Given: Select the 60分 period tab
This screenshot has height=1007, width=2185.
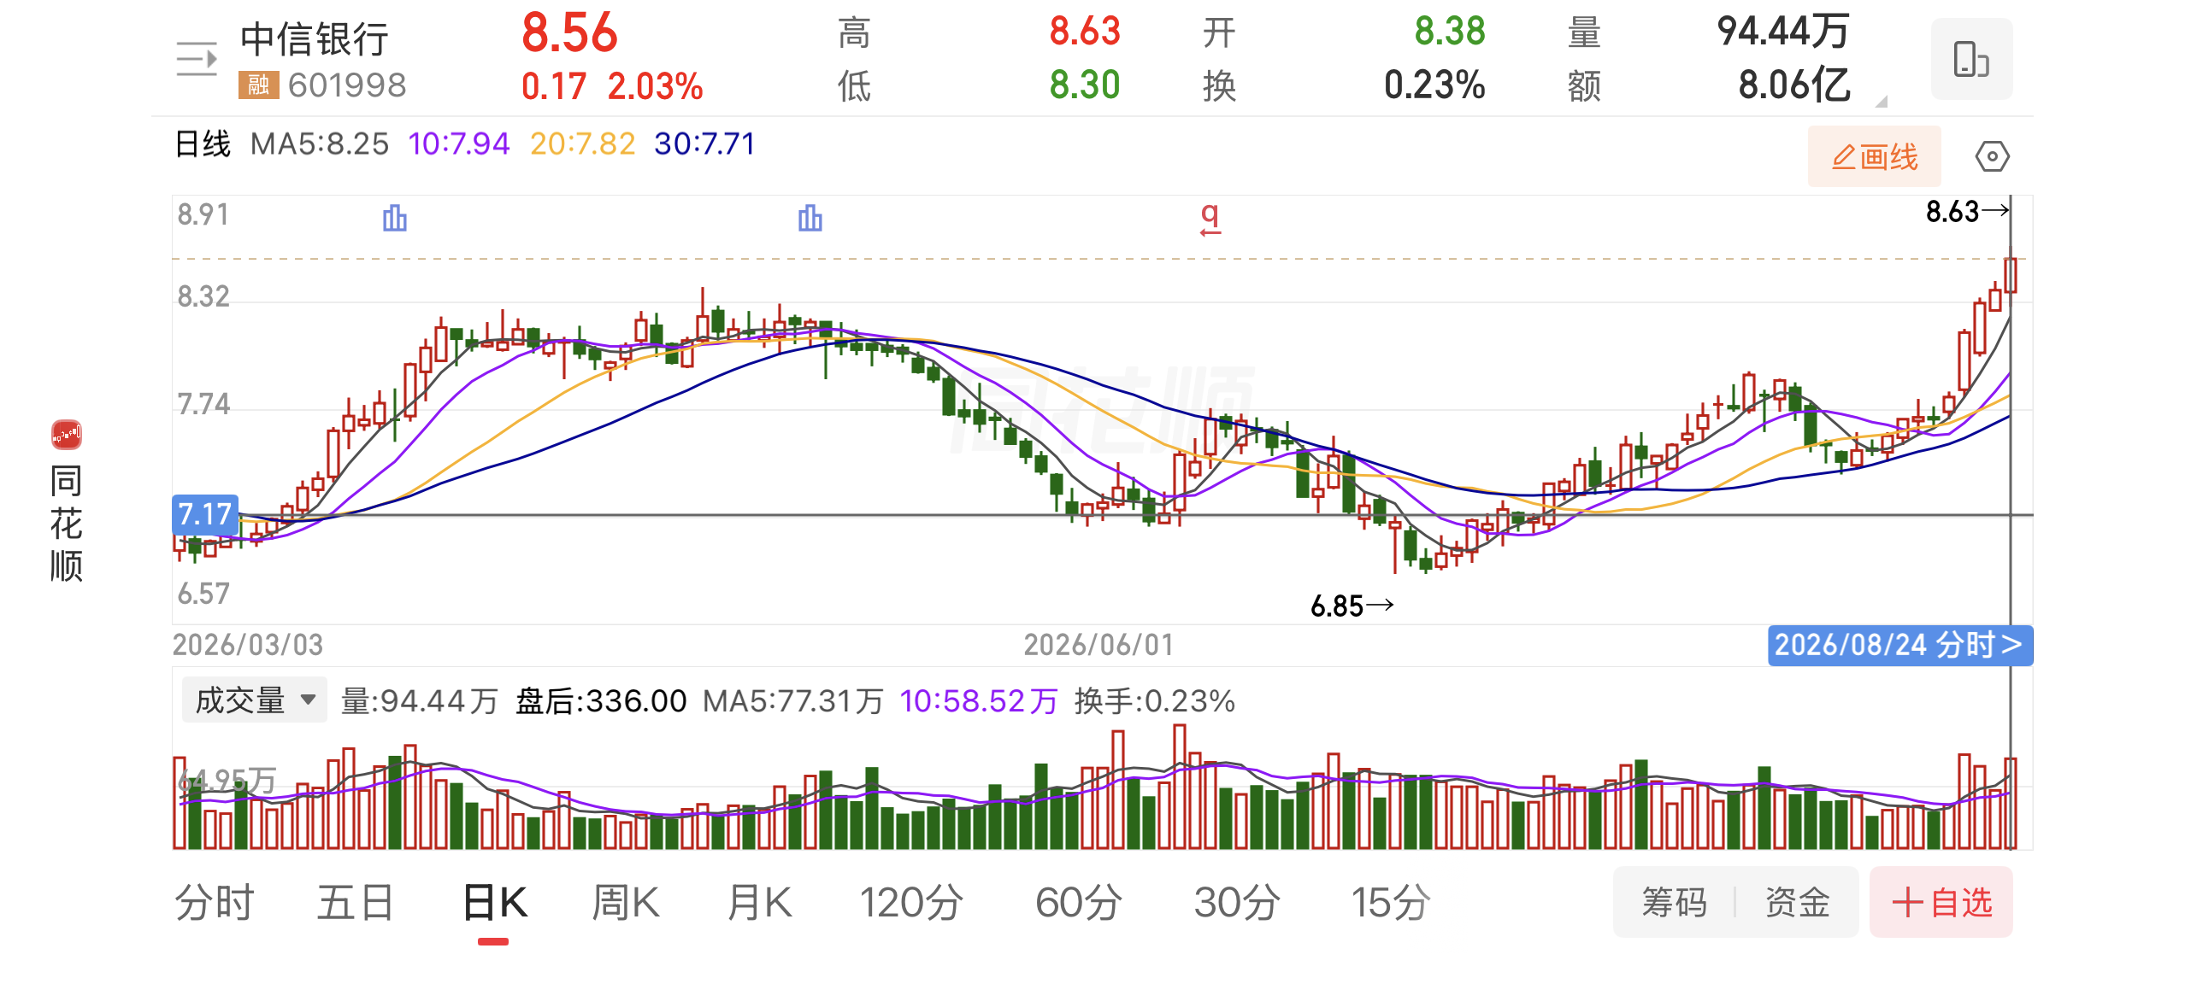Looking at the screenshot, I should pos(1079,903).
